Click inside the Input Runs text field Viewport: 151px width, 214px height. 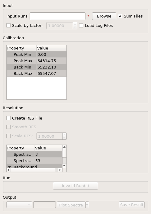coord(57,16)
